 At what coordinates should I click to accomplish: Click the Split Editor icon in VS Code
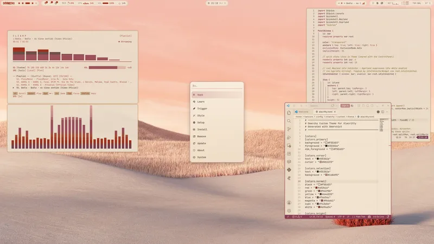[382, 112]
